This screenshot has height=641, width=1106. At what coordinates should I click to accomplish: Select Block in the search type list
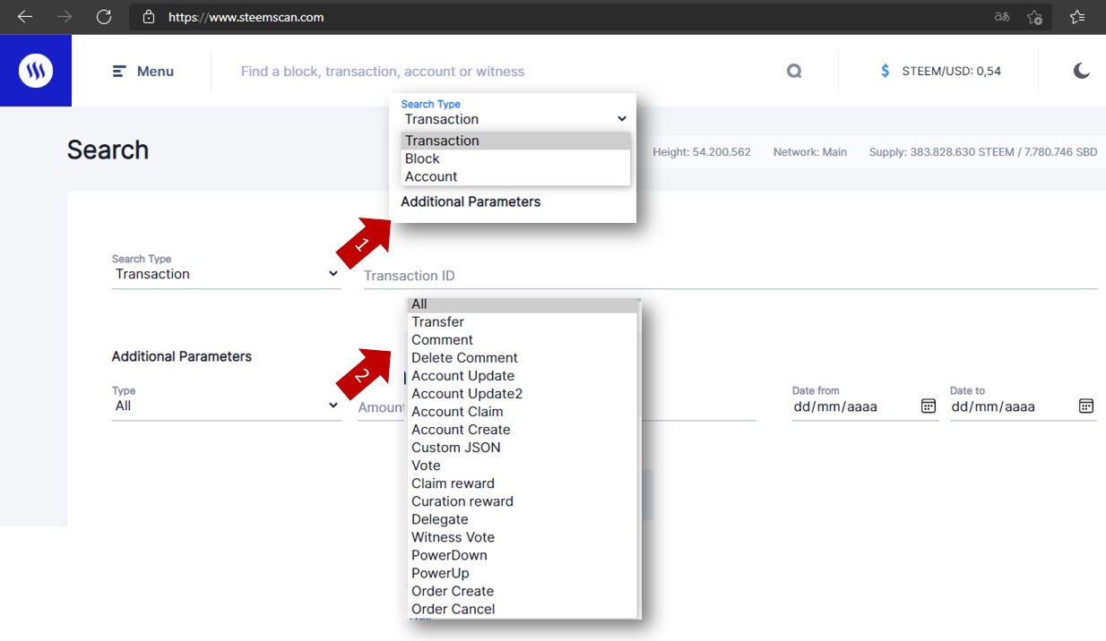[x=515, y=158]
